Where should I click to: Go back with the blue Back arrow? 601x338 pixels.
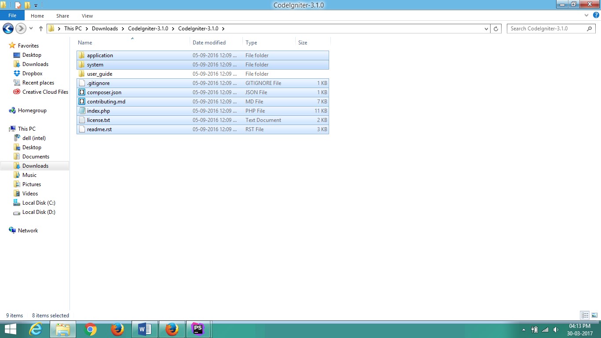pos(8,29)
